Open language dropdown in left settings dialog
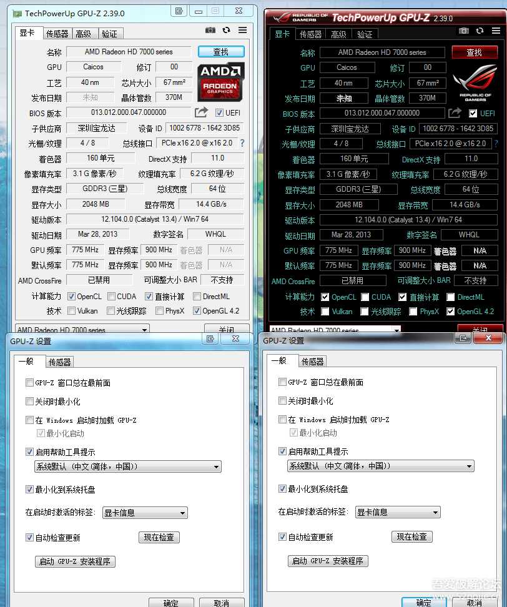The height and width of the screenshot is (607, 507). pyautogui.click(x=128, y=466)
